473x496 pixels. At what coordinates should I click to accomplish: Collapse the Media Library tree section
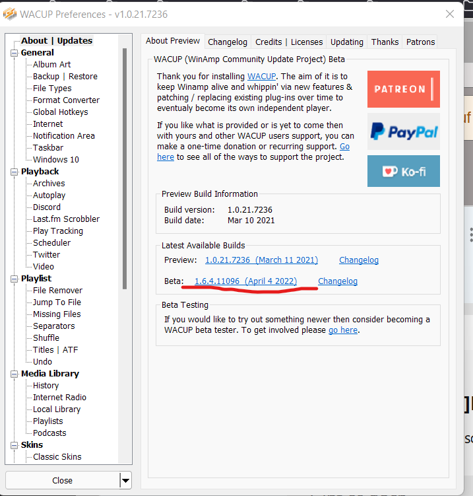[15, 374]
